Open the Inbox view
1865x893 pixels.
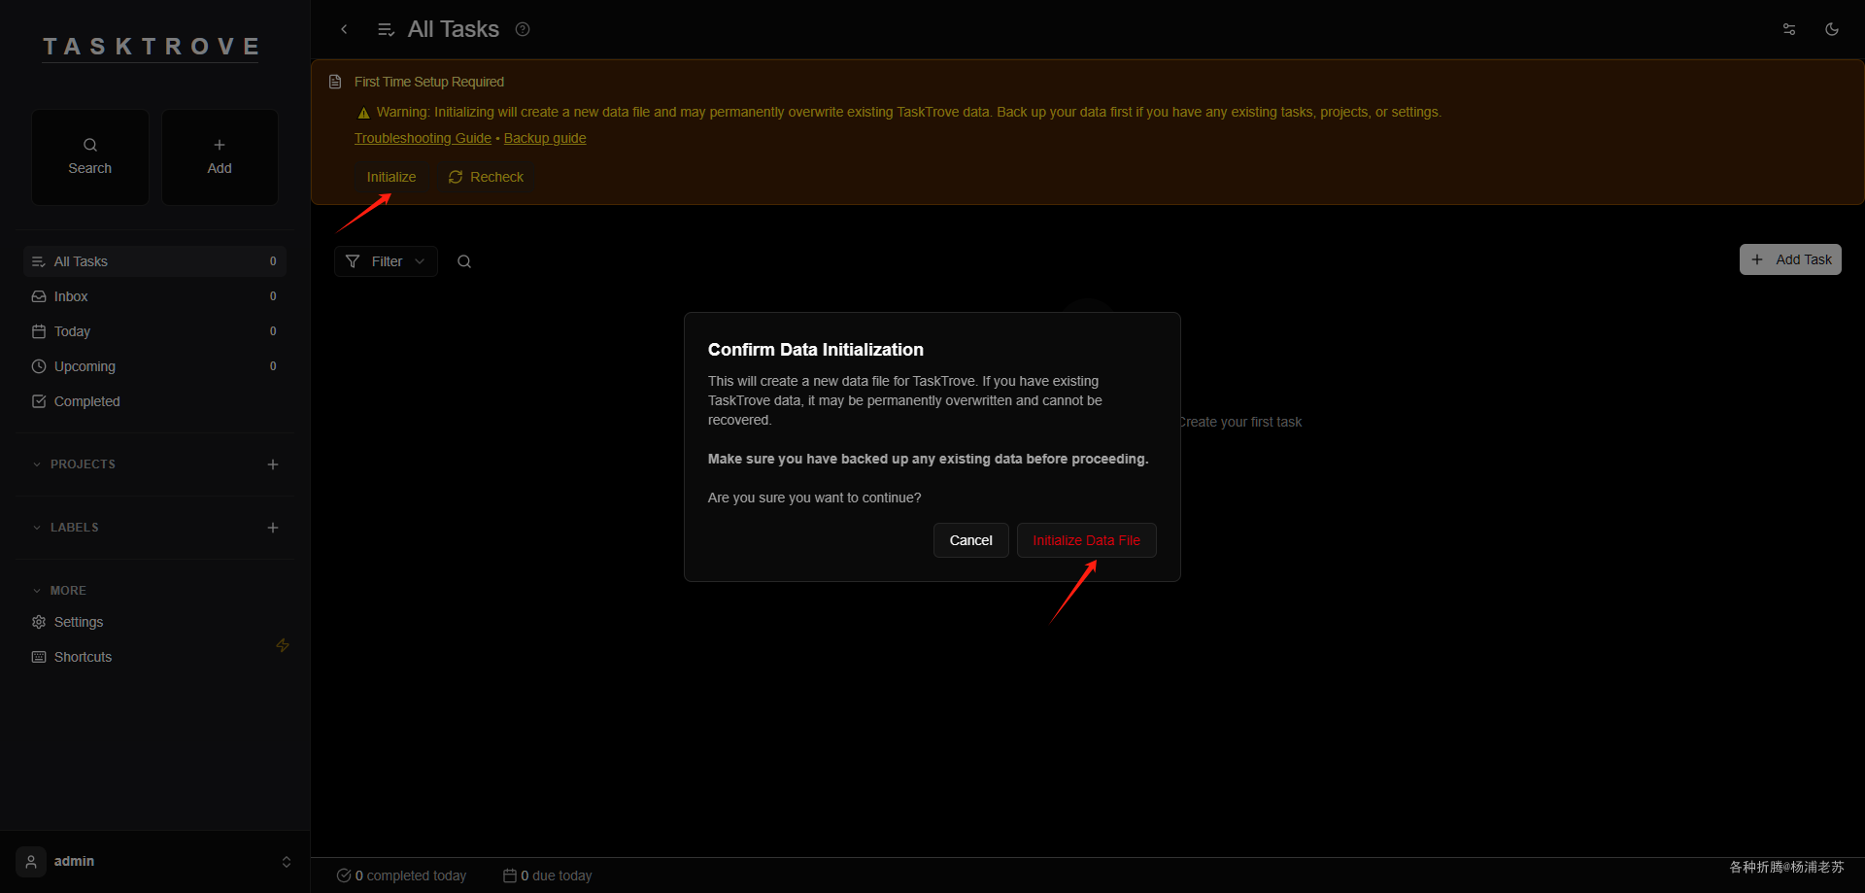pos(154,296)
